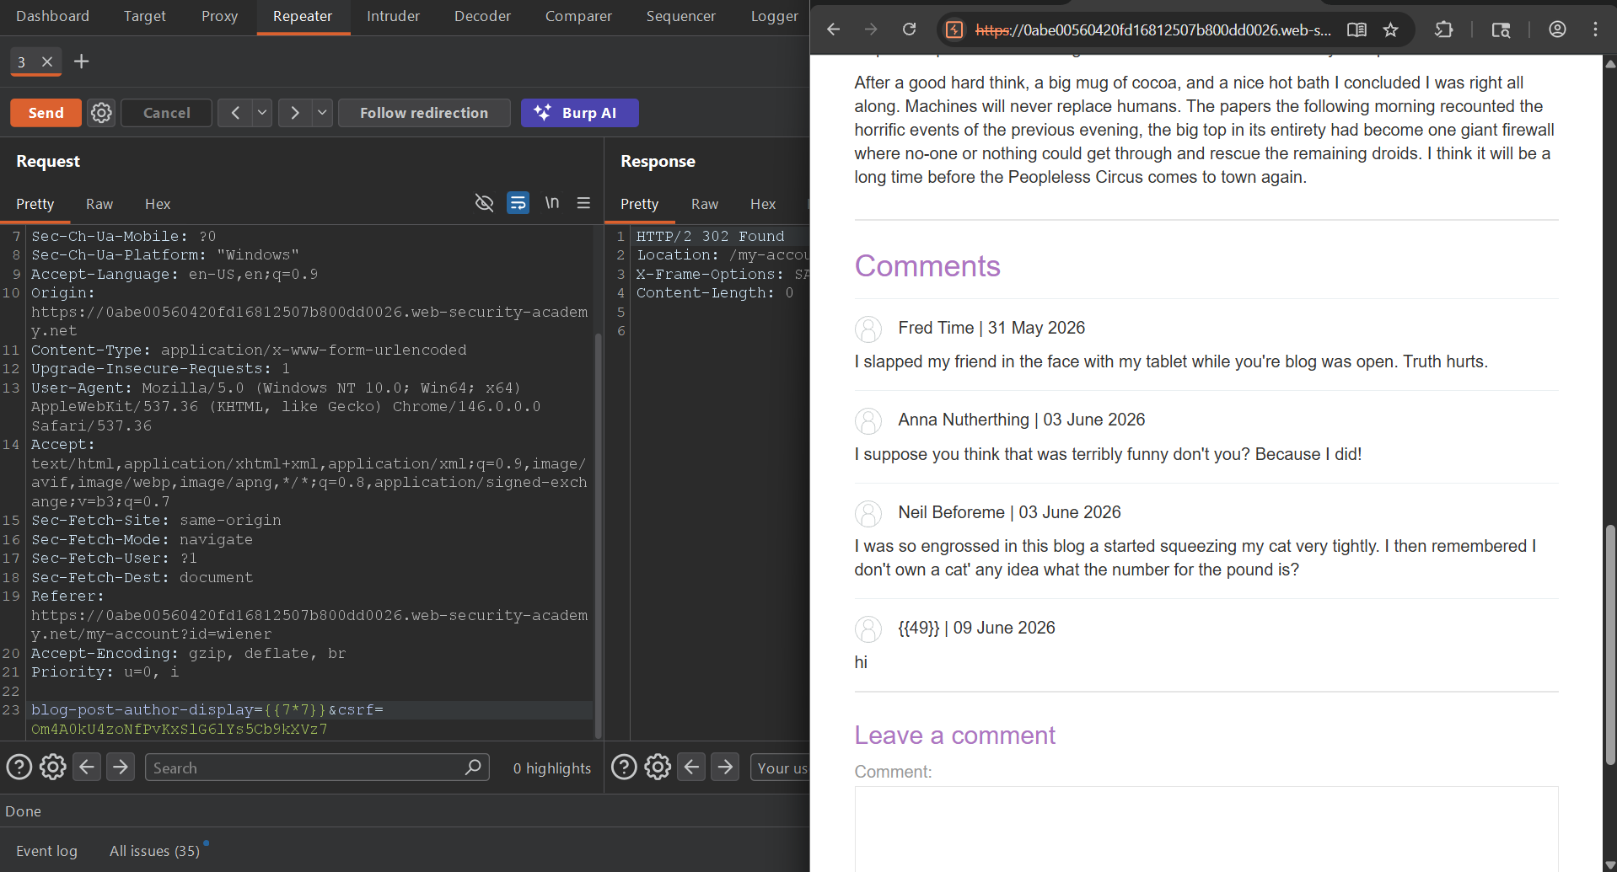
Task: Open browser media/tab search icon
Action: pyautogui.click(x=1501, y=29)
